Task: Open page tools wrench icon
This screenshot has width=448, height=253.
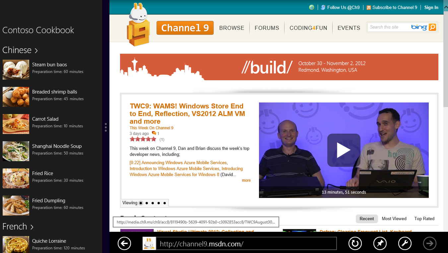Action: coord(405,244)
